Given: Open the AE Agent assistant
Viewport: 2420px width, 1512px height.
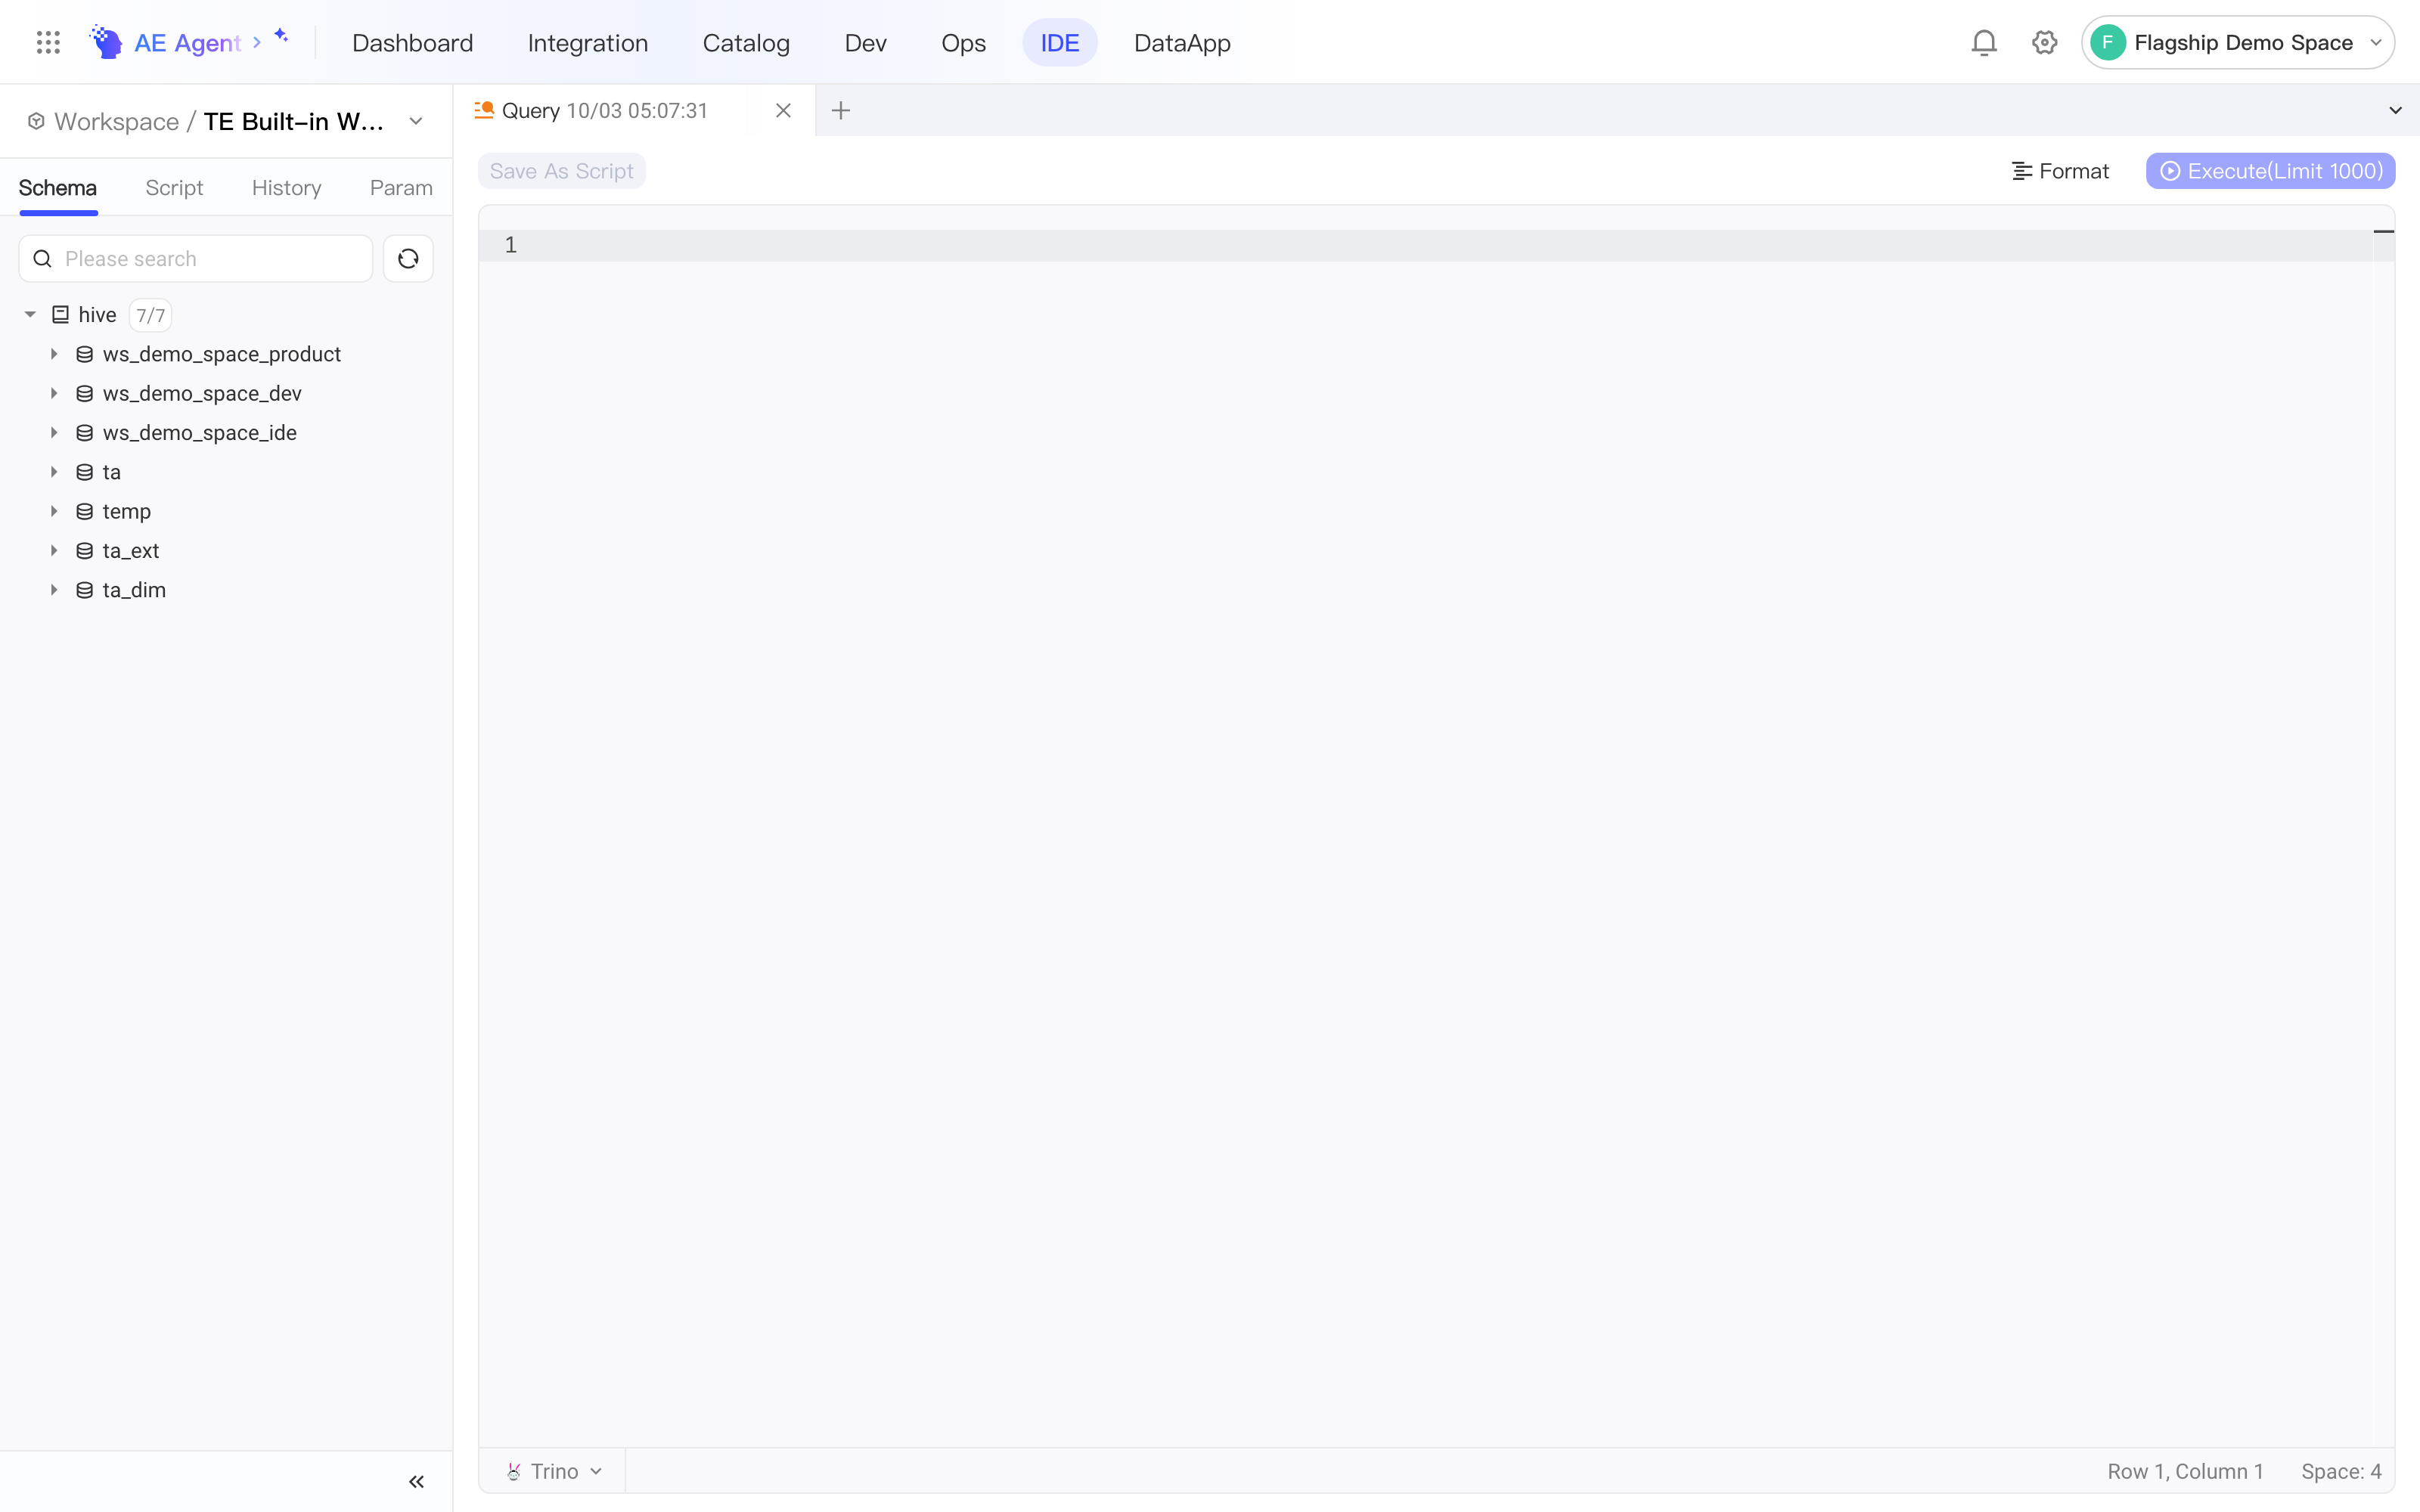Looking at the screenshot, I should (189, 42).
